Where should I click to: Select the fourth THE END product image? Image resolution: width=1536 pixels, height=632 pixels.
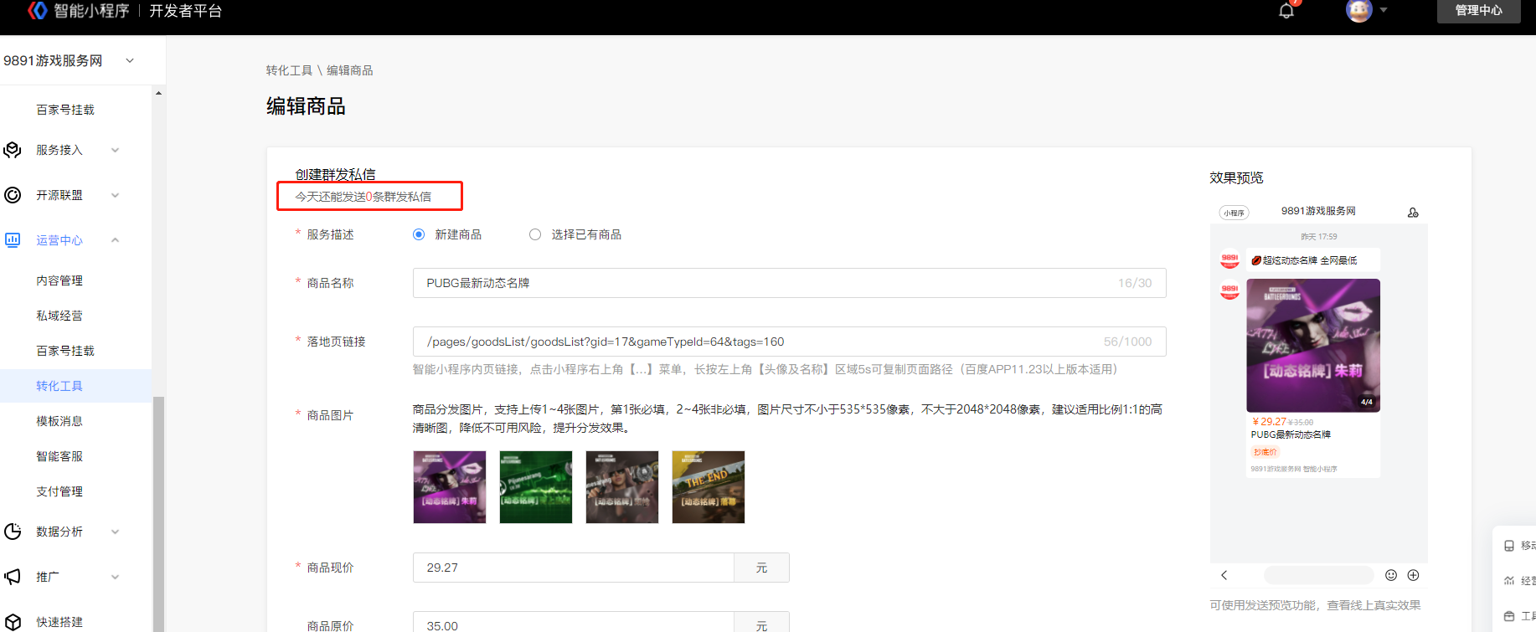pos(709,487)
